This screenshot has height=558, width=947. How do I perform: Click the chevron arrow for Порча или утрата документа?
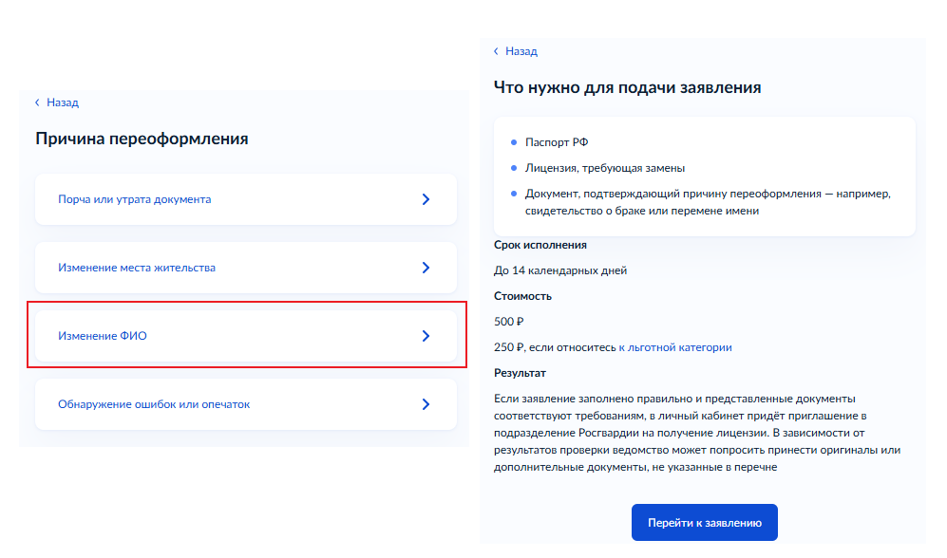point(426,199)
